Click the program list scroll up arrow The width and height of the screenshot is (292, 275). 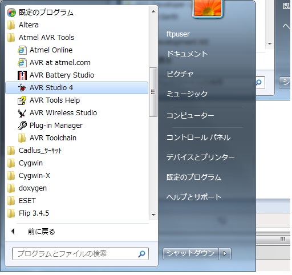click(153, 11)
